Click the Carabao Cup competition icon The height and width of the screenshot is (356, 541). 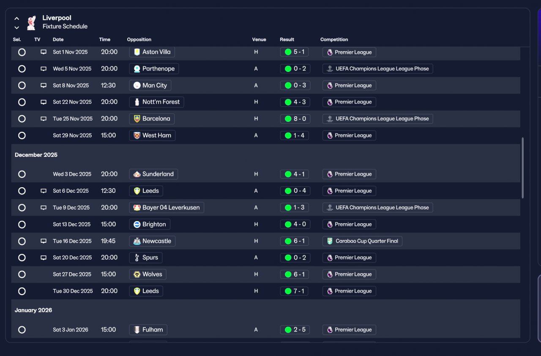[330, 241]
